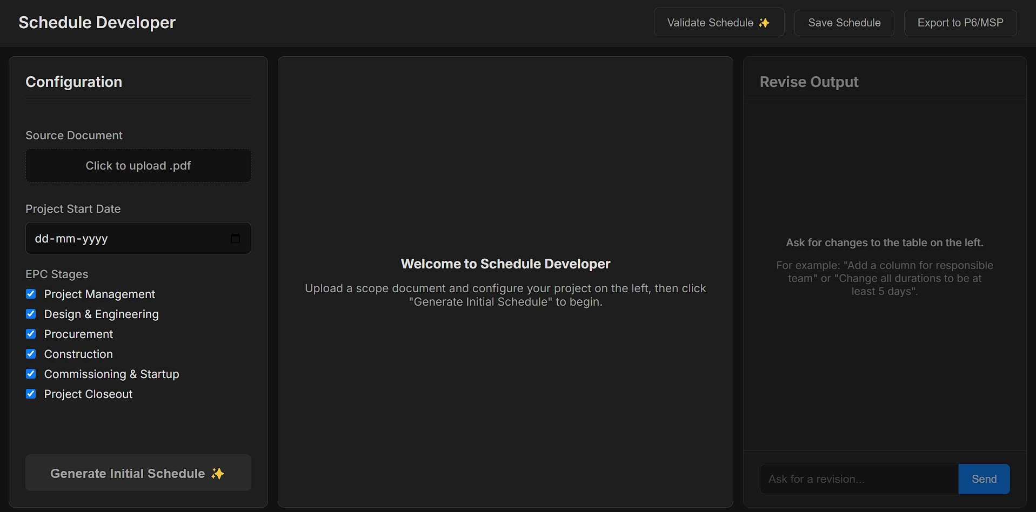Send the revision request

pos(984,479)
